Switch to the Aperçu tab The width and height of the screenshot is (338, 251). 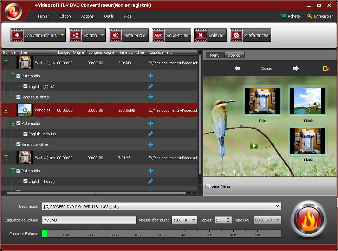coord(234,55)
